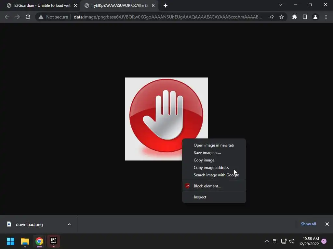Toggle the side panel icon
This screenshot has height=249, width=333.
pyautogui.click(x=305, y=17)
